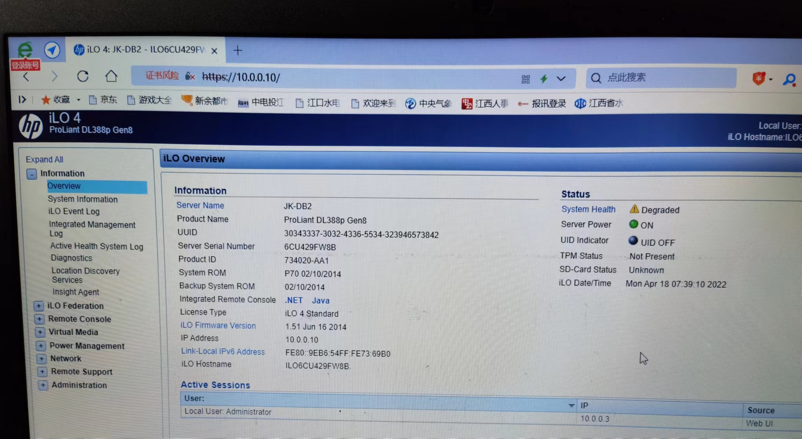Expand the iLO Federation section
The height and width of the screenshot is (439, 802).
coord(38,306)
